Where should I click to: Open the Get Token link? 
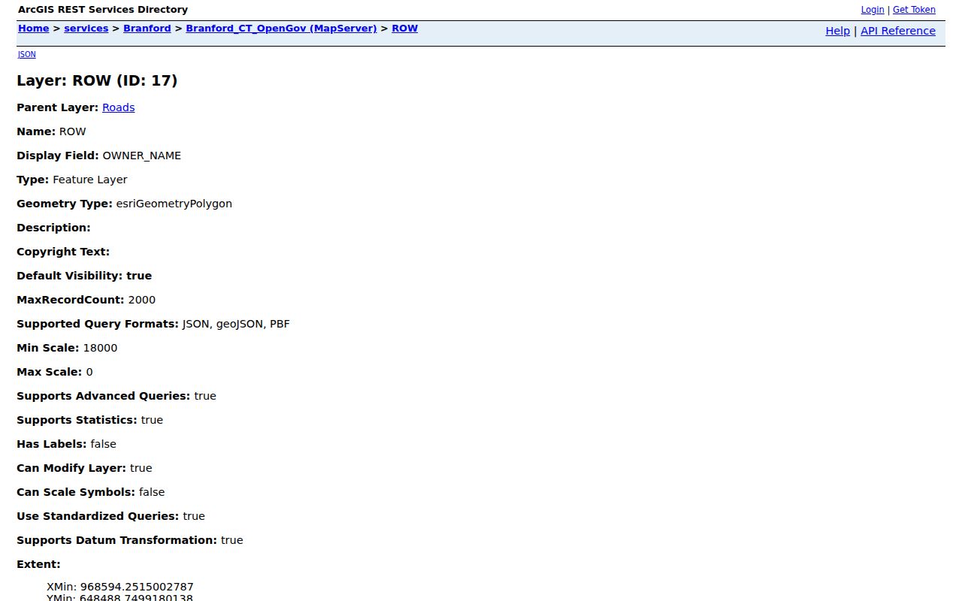pos(914,10)
